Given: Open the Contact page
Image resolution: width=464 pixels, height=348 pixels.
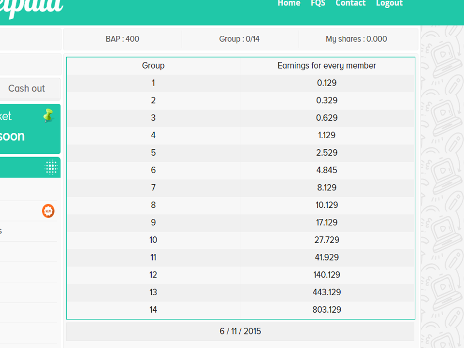Looking at the screenshot, I should pos(350,3).
